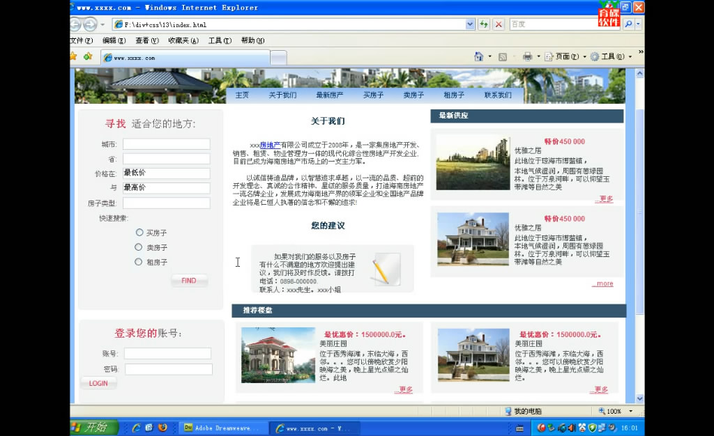Open a new blank browser tab
The height and width of the screenshot is (436, 714).
[x=278, y=58]
